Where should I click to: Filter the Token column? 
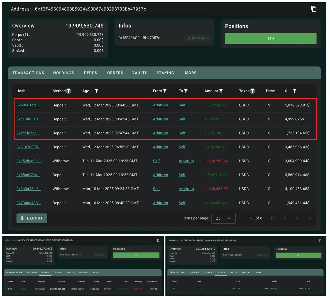[x=252, y=91]
